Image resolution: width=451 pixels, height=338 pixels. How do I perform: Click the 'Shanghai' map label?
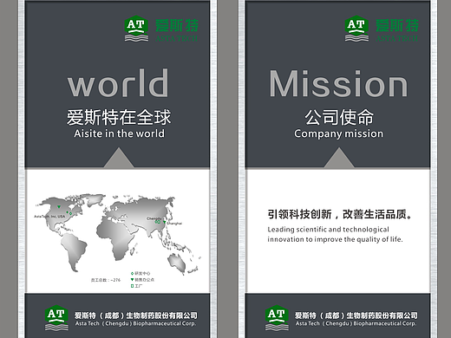pyautogui.click(x=174, y=224)
